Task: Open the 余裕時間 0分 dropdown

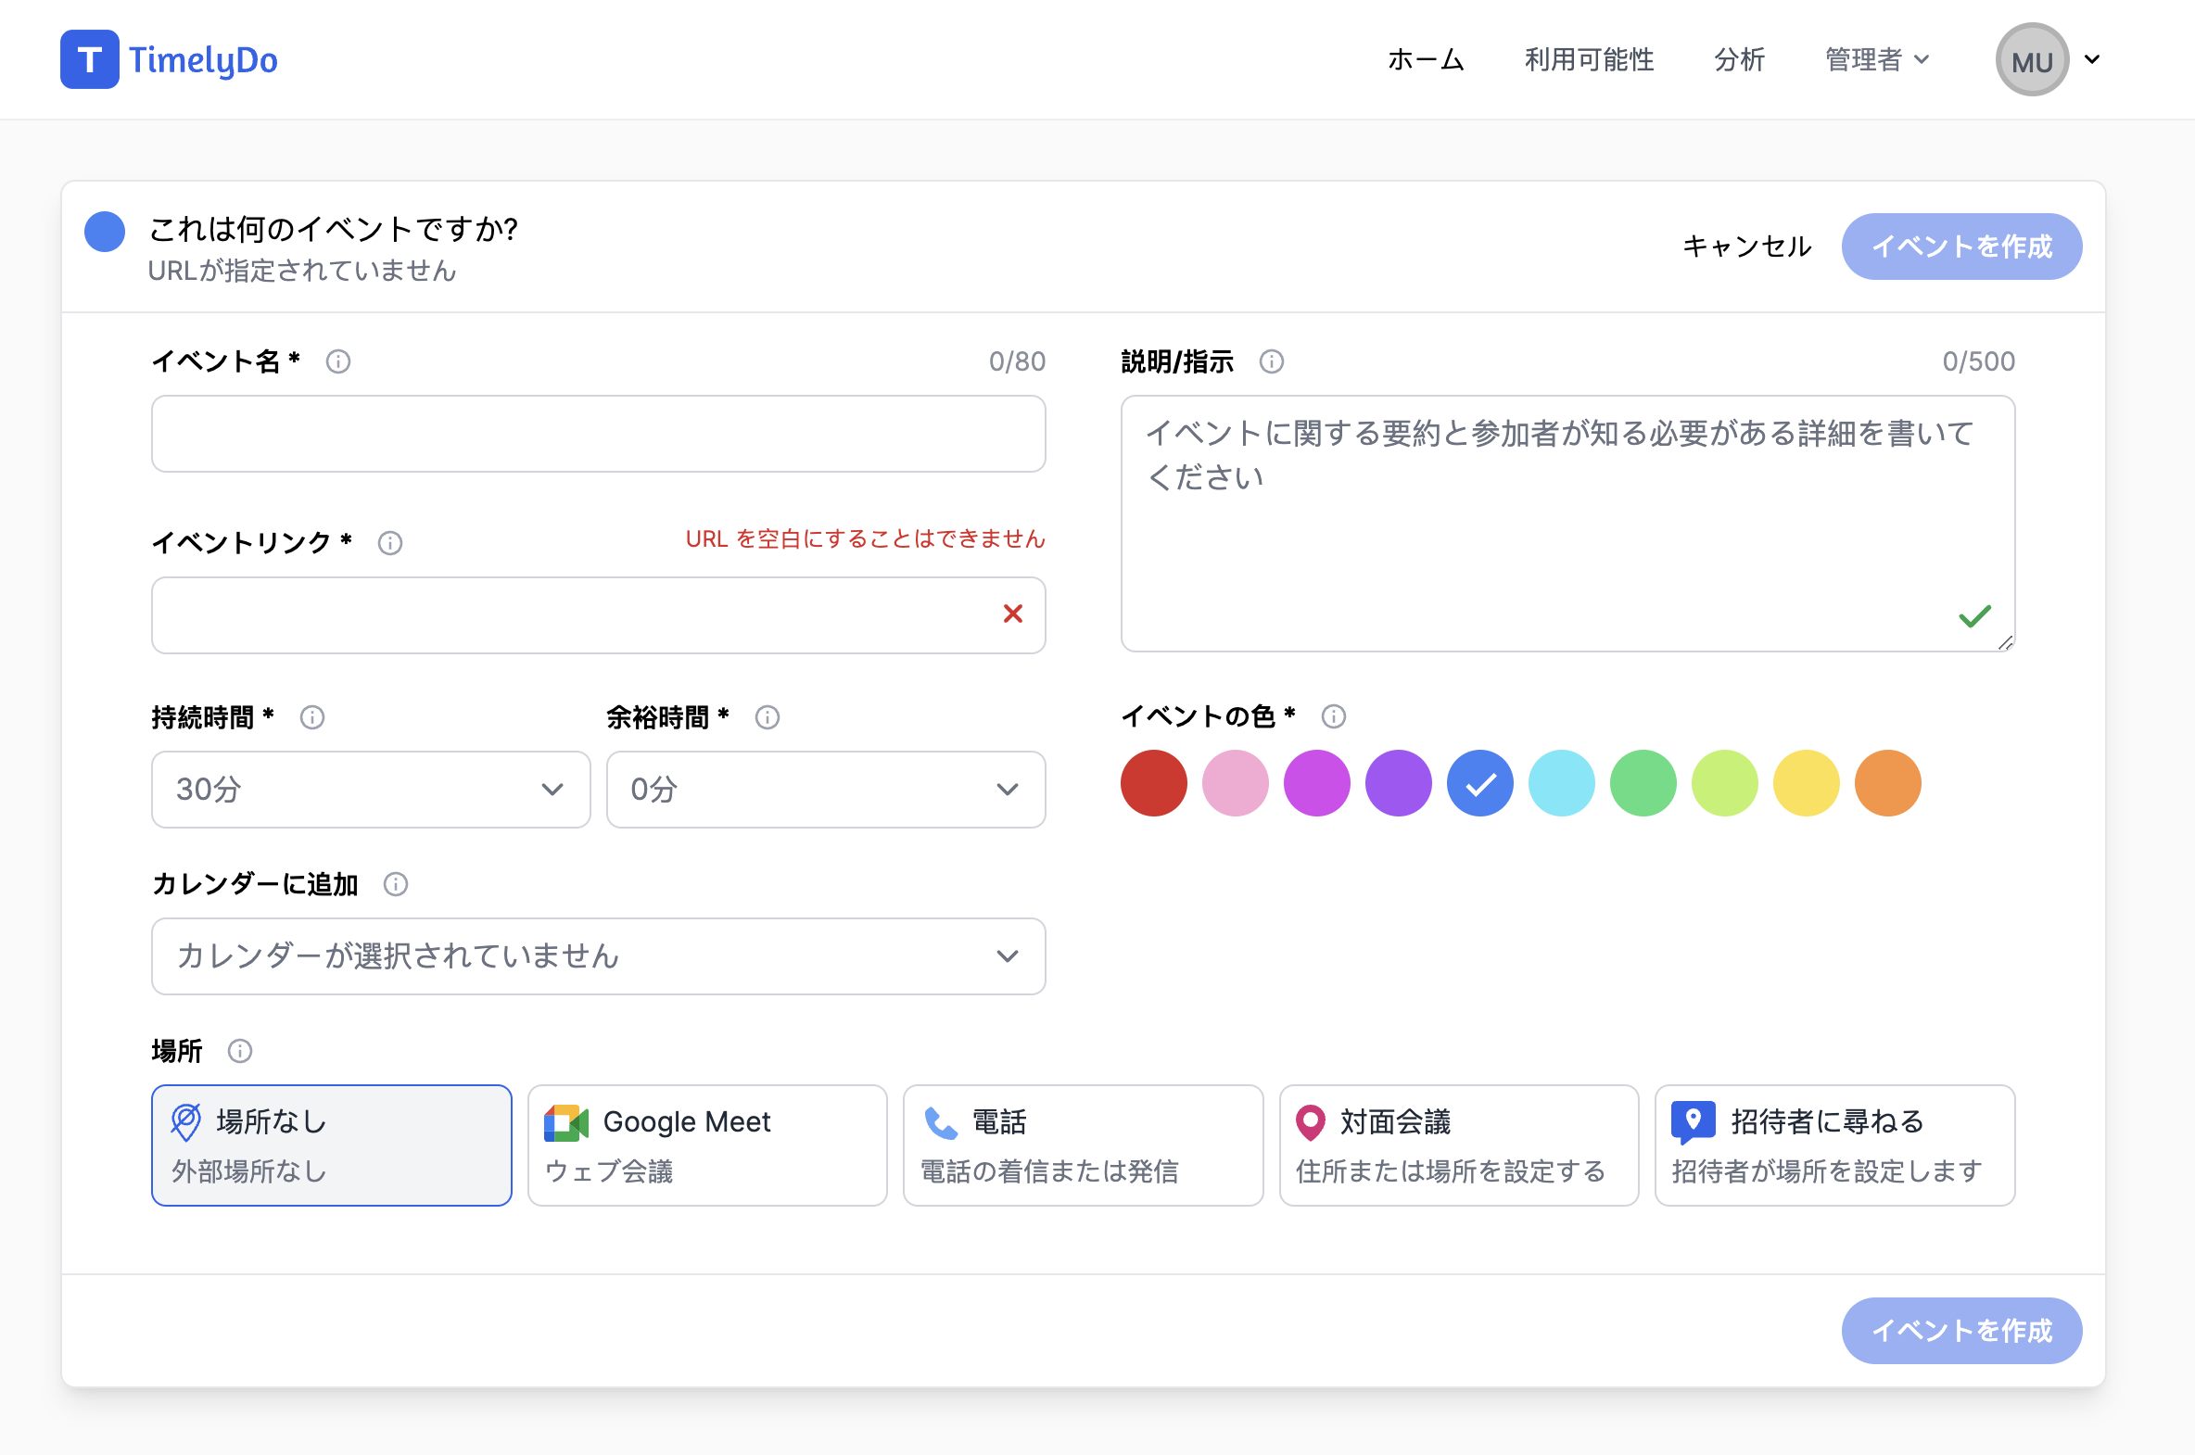Action: coord(826,790)
